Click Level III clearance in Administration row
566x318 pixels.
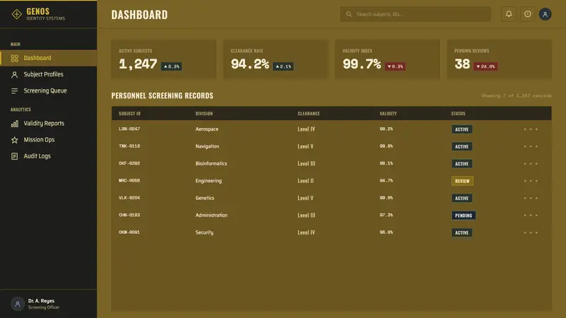(306, 216)
